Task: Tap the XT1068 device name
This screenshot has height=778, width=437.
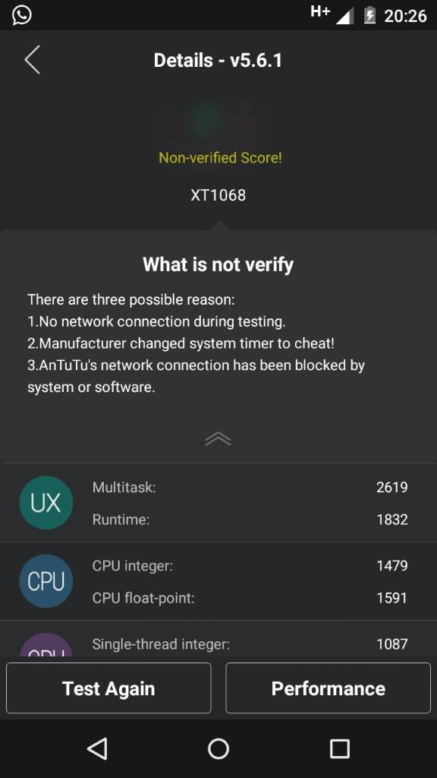Action: (x=218, y=195)
